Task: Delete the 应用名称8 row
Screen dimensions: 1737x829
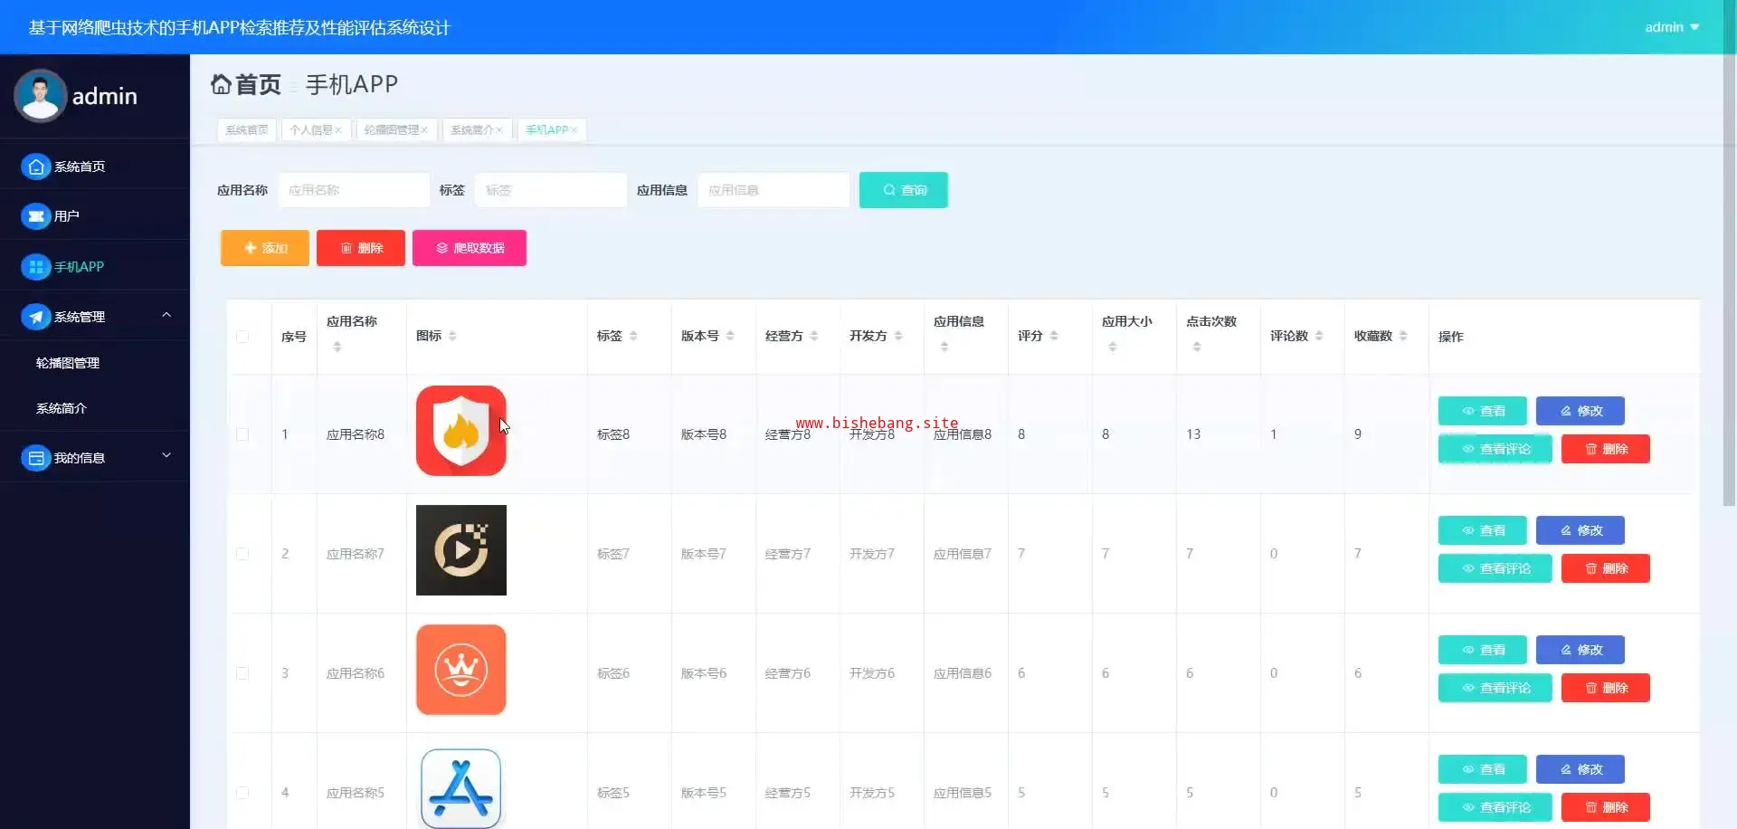Action: tap(1606, 449)
